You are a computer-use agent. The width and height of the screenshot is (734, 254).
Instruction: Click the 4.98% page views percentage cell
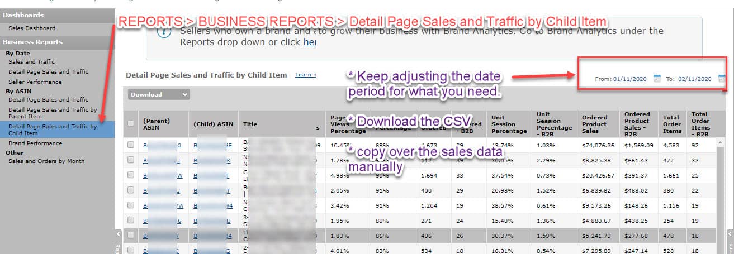339,175
